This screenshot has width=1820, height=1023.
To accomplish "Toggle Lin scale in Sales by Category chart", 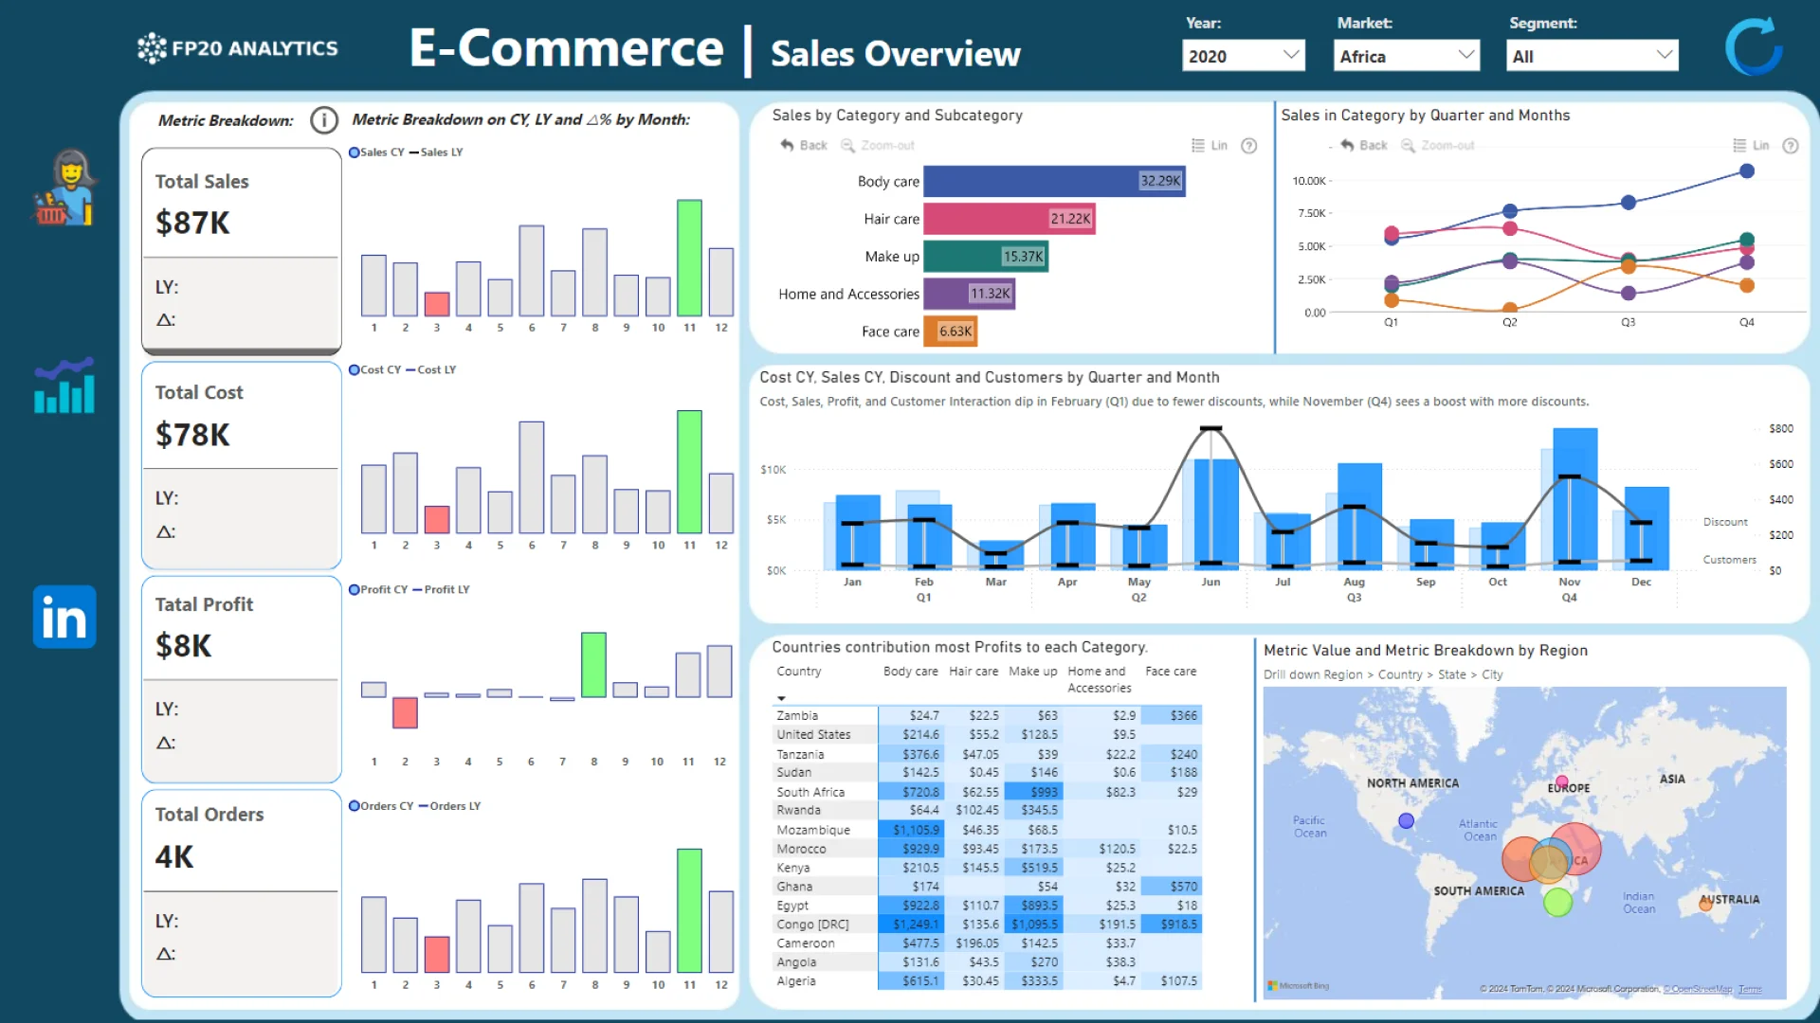I will pos(1210,145).
